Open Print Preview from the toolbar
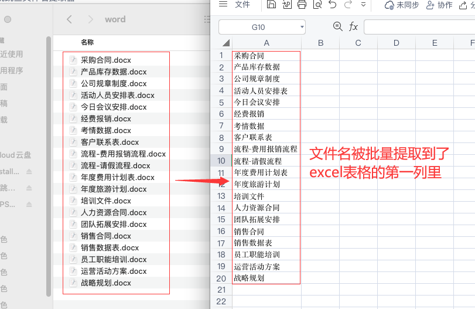This screenshot has height=309, width=475. 317,5
